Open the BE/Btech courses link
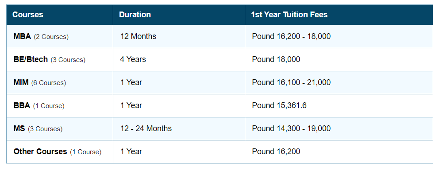 (31, 59)
